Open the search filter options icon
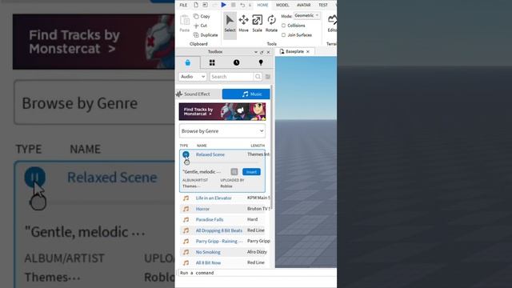 tap(267, 77)
